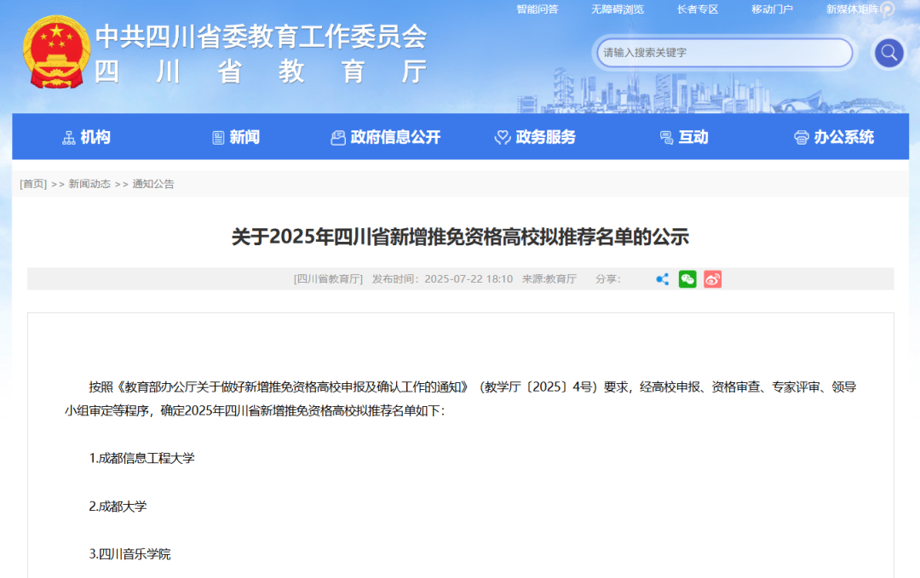Click the 四川省教育厅 header title
The image size is (920, 578).
[x=262, y=72]
